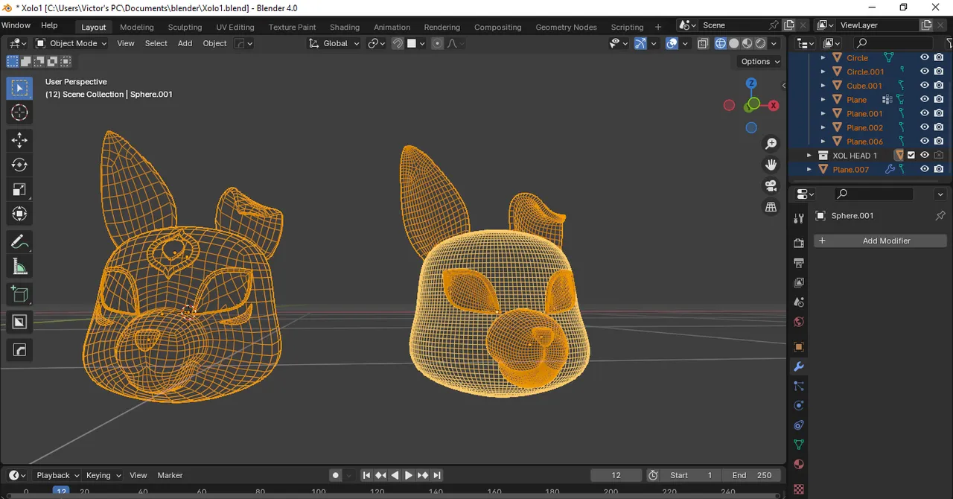
Task: Open the Object Data properties tab
Action: [x=799, y=445]
